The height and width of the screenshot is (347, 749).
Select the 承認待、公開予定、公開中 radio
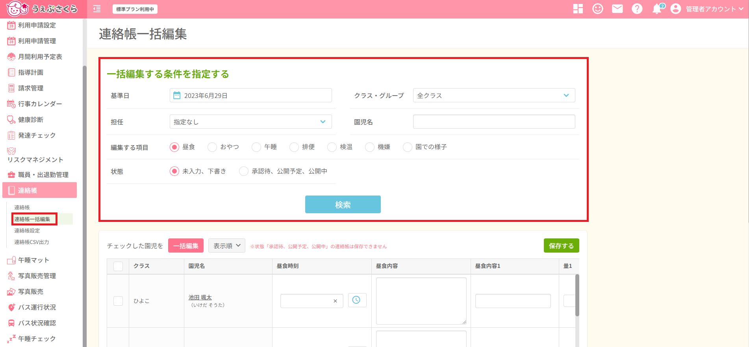coord(244,172)
